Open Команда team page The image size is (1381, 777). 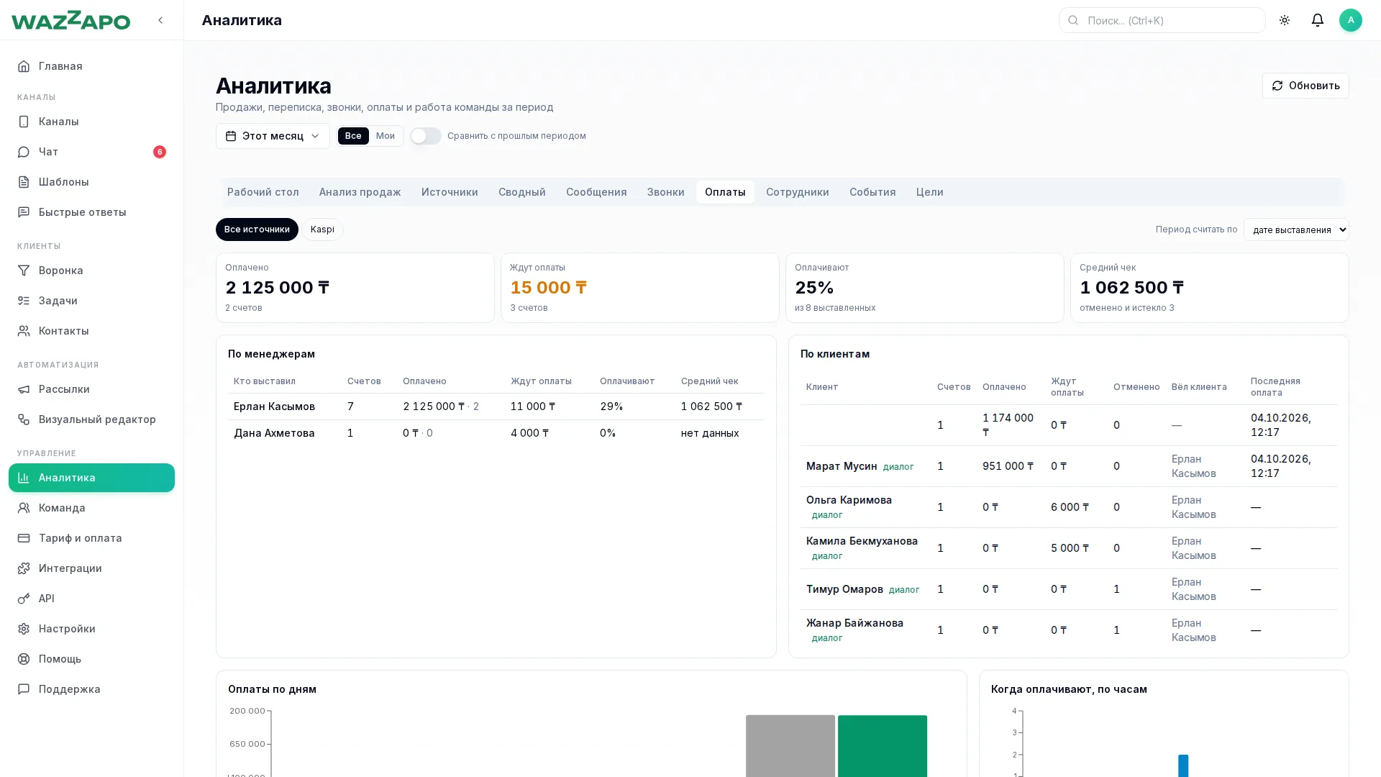point(91,508)
